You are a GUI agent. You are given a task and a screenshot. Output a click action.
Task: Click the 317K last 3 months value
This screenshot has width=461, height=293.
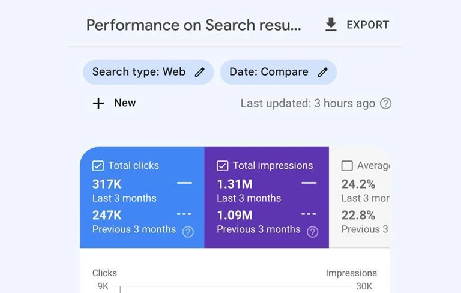(107, 184)
